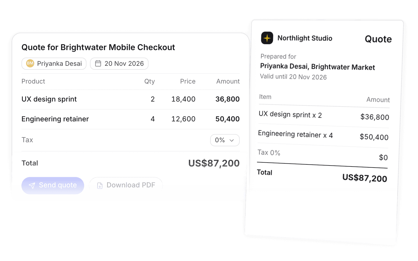Send the quote to the client
The width and height of the screenshot is (418, 261).
pyautogui.click(x=53, y=185)
